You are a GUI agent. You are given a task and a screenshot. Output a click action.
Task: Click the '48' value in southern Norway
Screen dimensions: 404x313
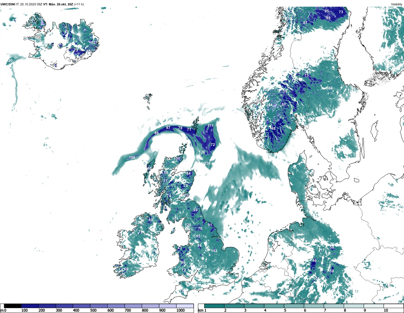click(x=273, y=129)
